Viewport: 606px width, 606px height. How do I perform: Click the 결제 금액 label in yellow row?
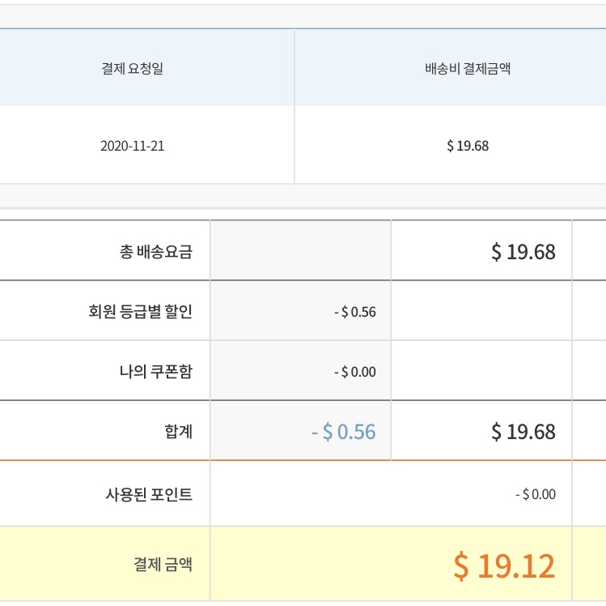coord(163,565)
